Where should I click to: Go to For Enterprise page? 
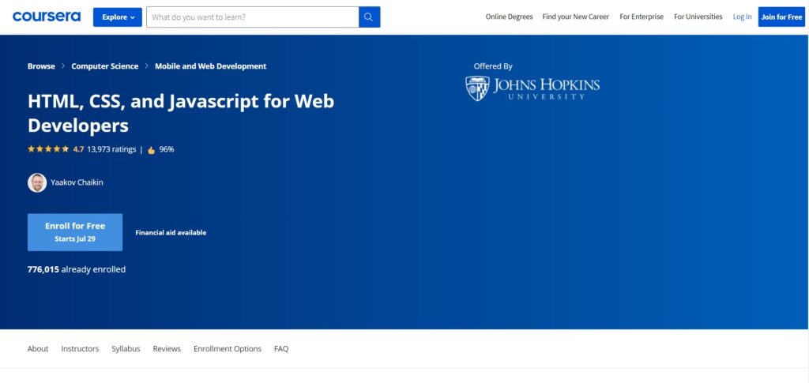[x=642, y=17]
